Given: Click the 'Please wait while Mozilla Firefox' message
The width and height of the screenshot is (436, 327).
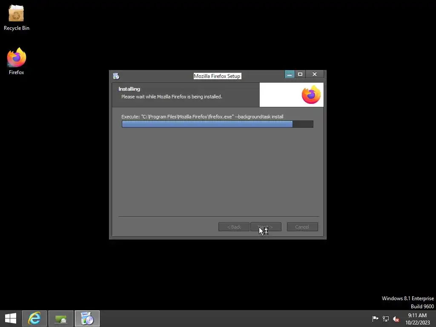Looking at the screenshot, I should (x=172, y=97).
